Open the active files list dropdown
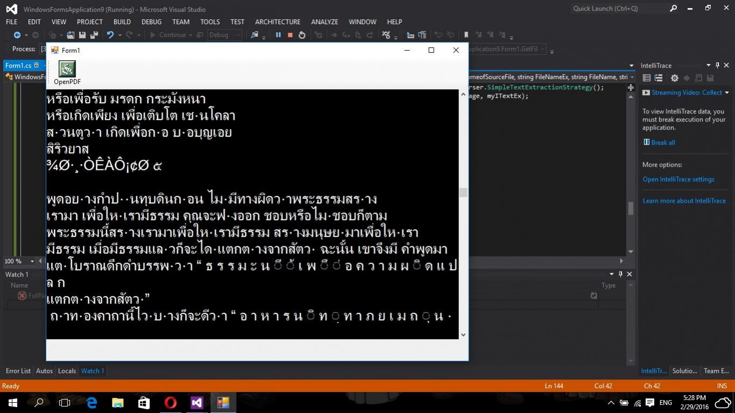The height and width of the screenshot is (413, 735). pyautogui.click(x=632, y=65)
